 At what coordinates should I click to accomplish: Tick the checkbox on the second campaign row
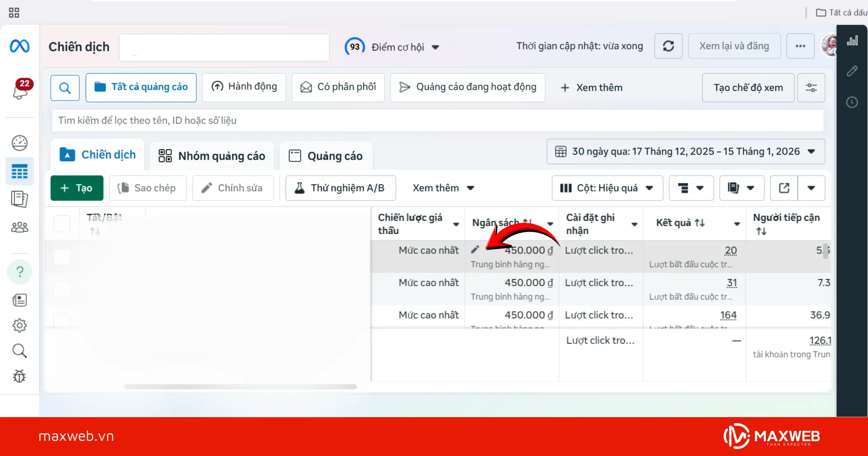[x=62, y=289]
